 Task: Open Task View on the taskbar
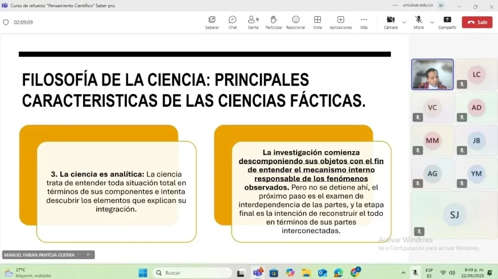[x=241, y=273]
